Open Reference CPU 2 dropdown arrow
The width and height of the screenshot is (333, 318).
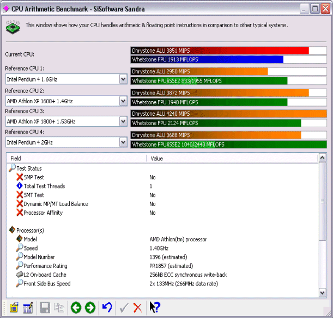(123, 101)
